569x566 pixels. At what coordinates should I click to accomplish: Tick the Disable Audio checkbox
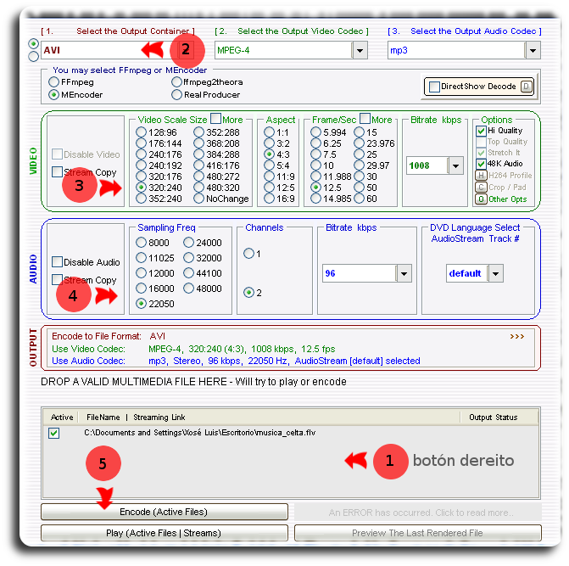click(x=58, y=262)
